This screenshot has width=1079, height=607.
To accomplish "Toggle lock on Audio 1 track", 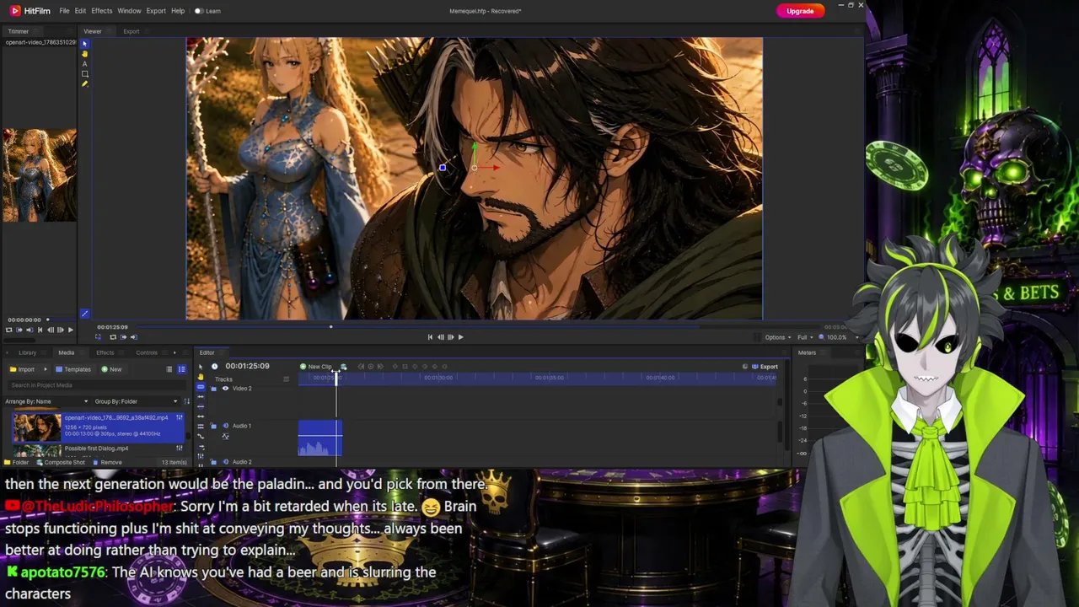I will pos(213,426).
